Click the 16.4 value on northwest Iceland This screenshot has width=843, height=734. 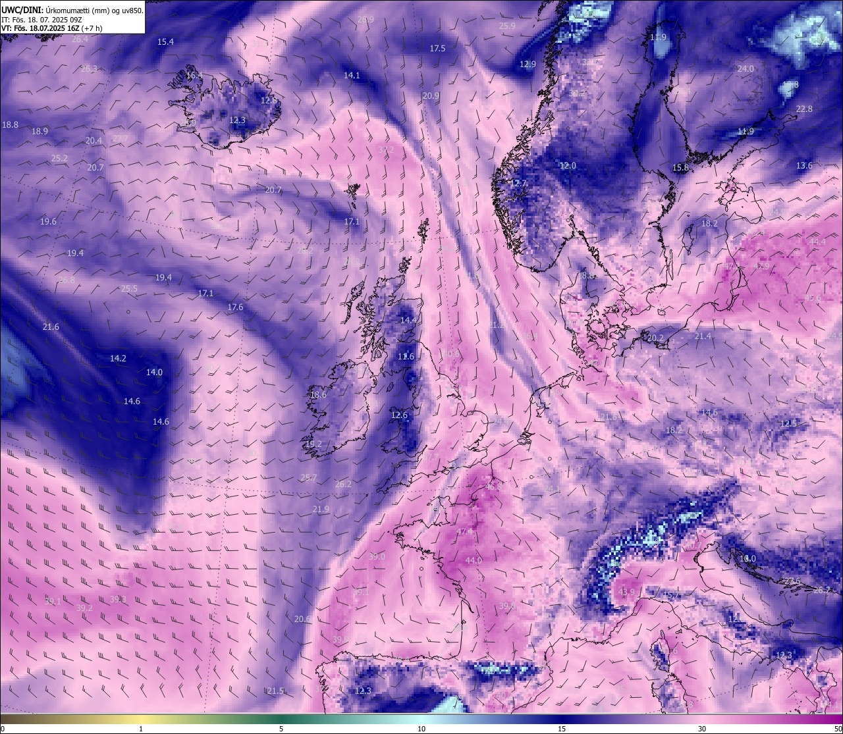194,76
